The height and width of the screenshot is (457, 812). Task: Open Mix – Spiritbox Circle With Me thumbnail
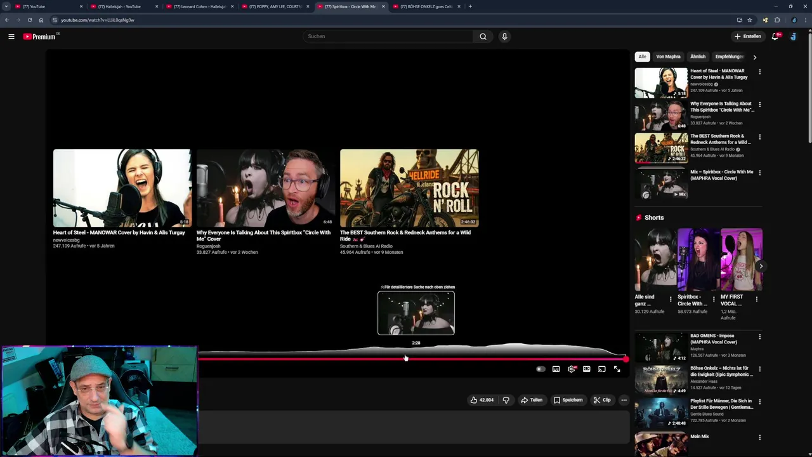pyautogui.click(x=661, y=183)
